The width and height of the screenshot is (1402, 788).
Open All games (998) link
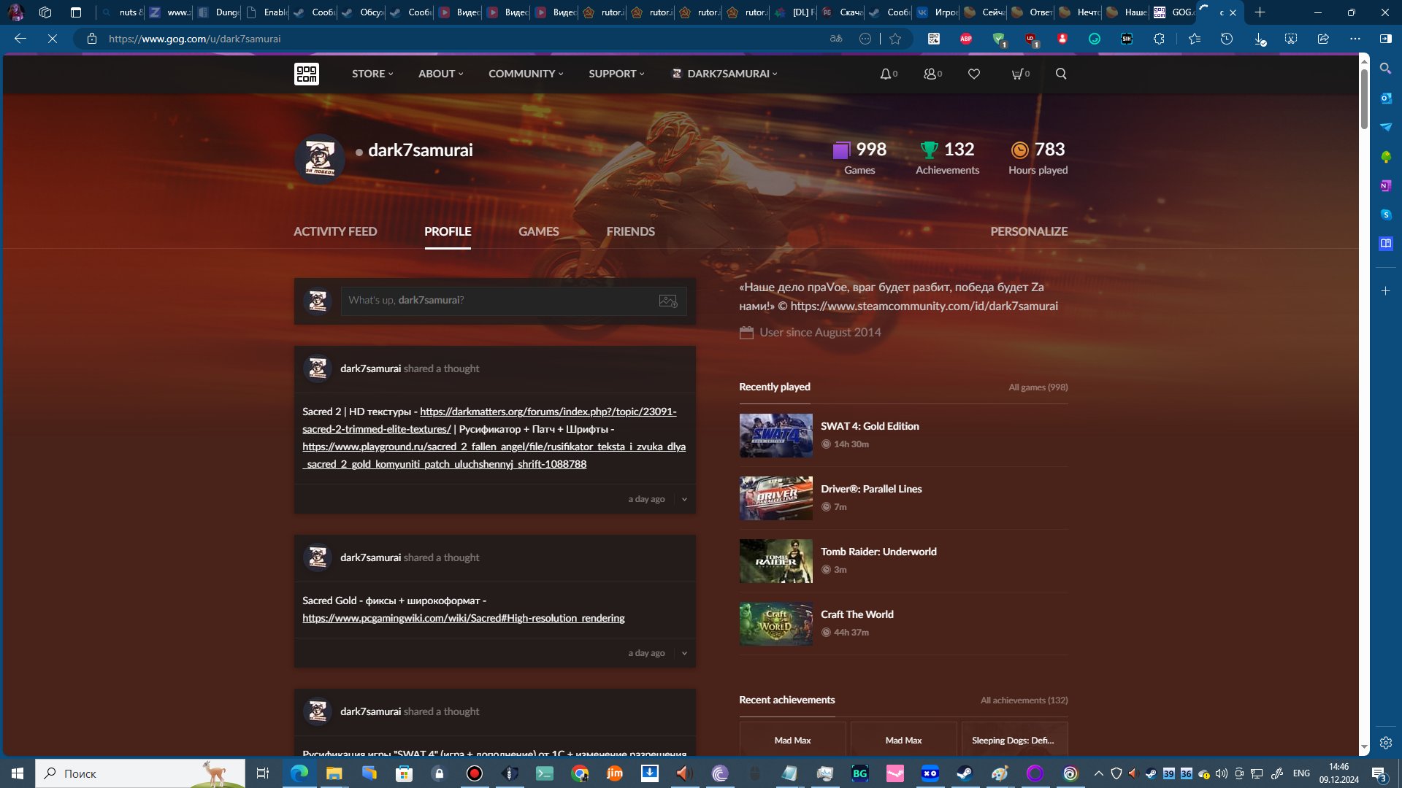pos(1038,387)
